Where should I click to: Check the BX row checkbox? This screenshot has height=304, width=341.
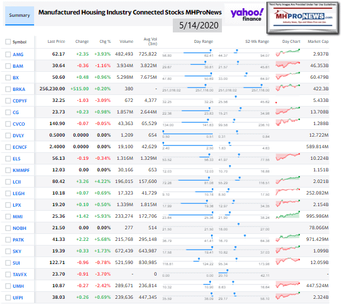coord(8,78)
